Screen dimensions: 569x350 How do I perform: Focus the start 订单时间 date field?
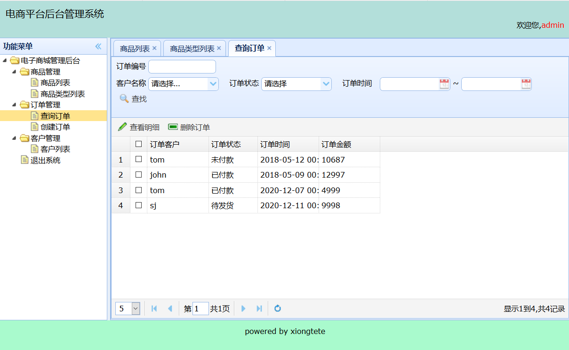(x=409, y=84)
